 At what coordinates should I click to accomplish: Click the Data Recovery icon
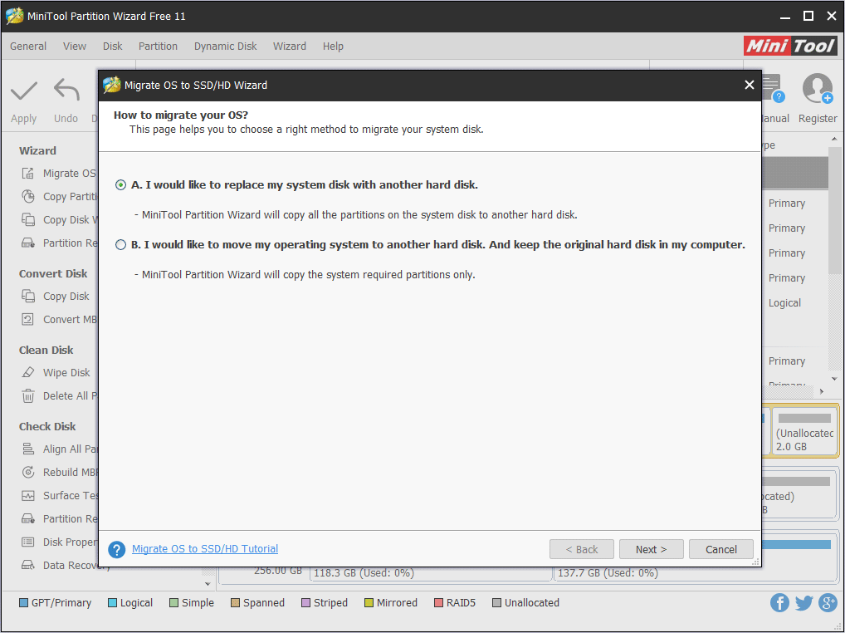pos(27,565)
